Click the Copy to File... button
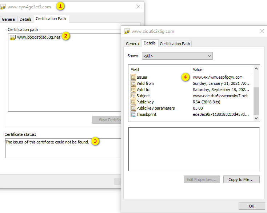Image resolution: width=267 pixels, height=213 pixels. (x=241, y=180)
